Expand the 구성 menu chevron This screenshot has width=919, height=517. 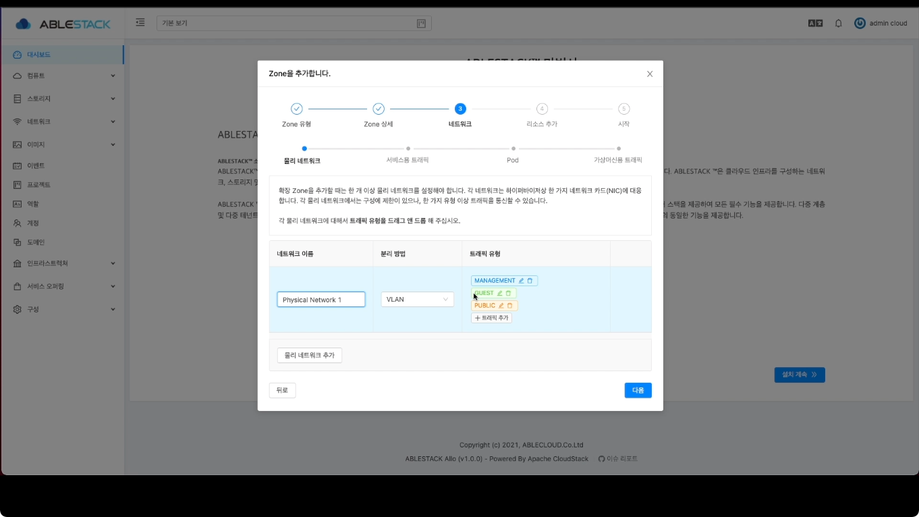pos(113,309)
